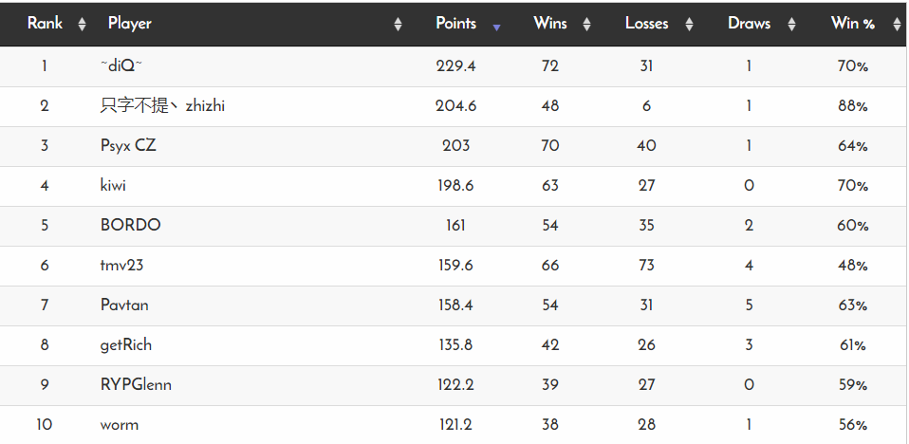This screenshot has height=444, width=909.
Task: Select the kiwi player name
Action: click(x=113, y=186)
